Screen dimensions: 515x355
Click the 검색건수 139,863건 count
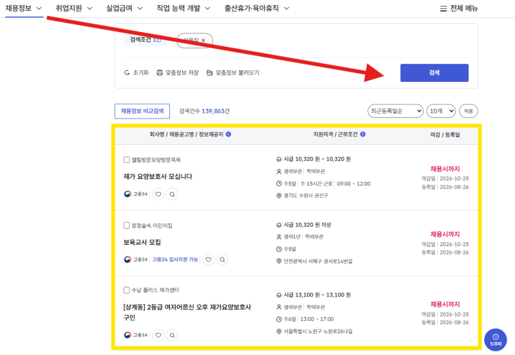204,111
